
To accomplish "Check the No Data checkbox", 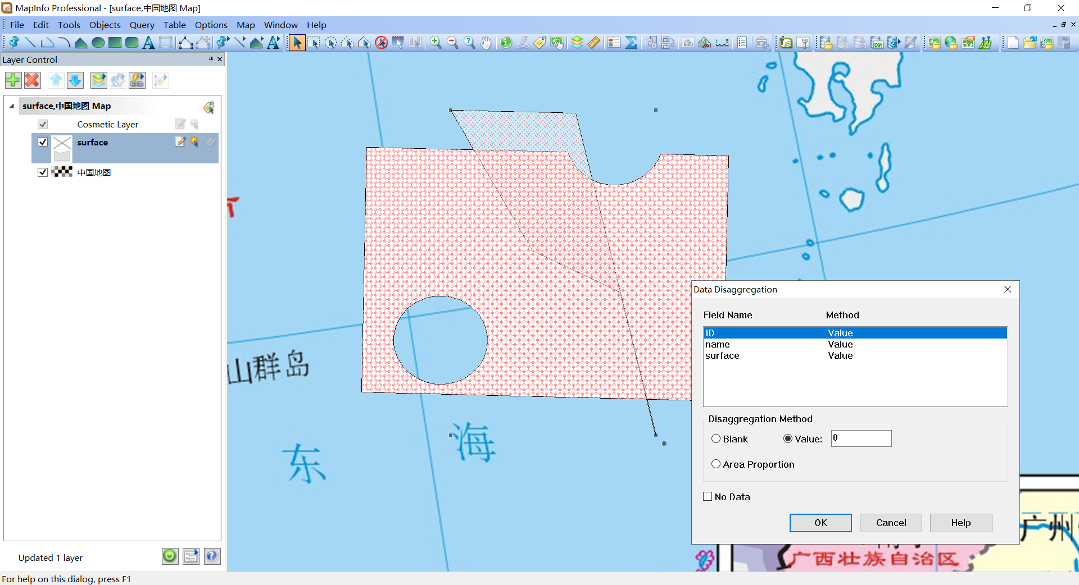I will 708,497.
